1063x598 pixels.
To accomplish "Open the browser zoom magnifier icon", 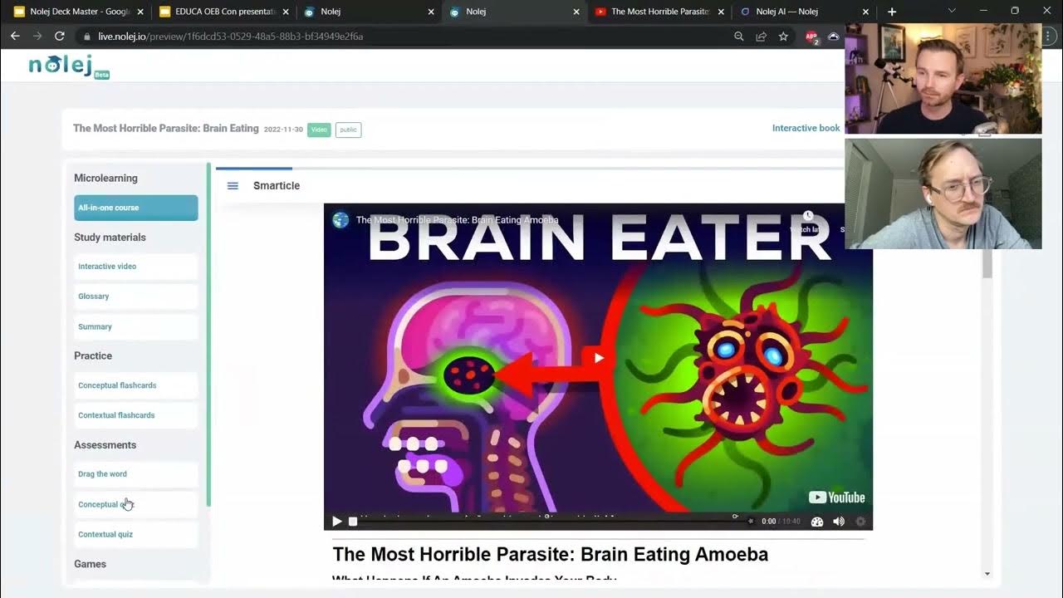I will (739, 37).
